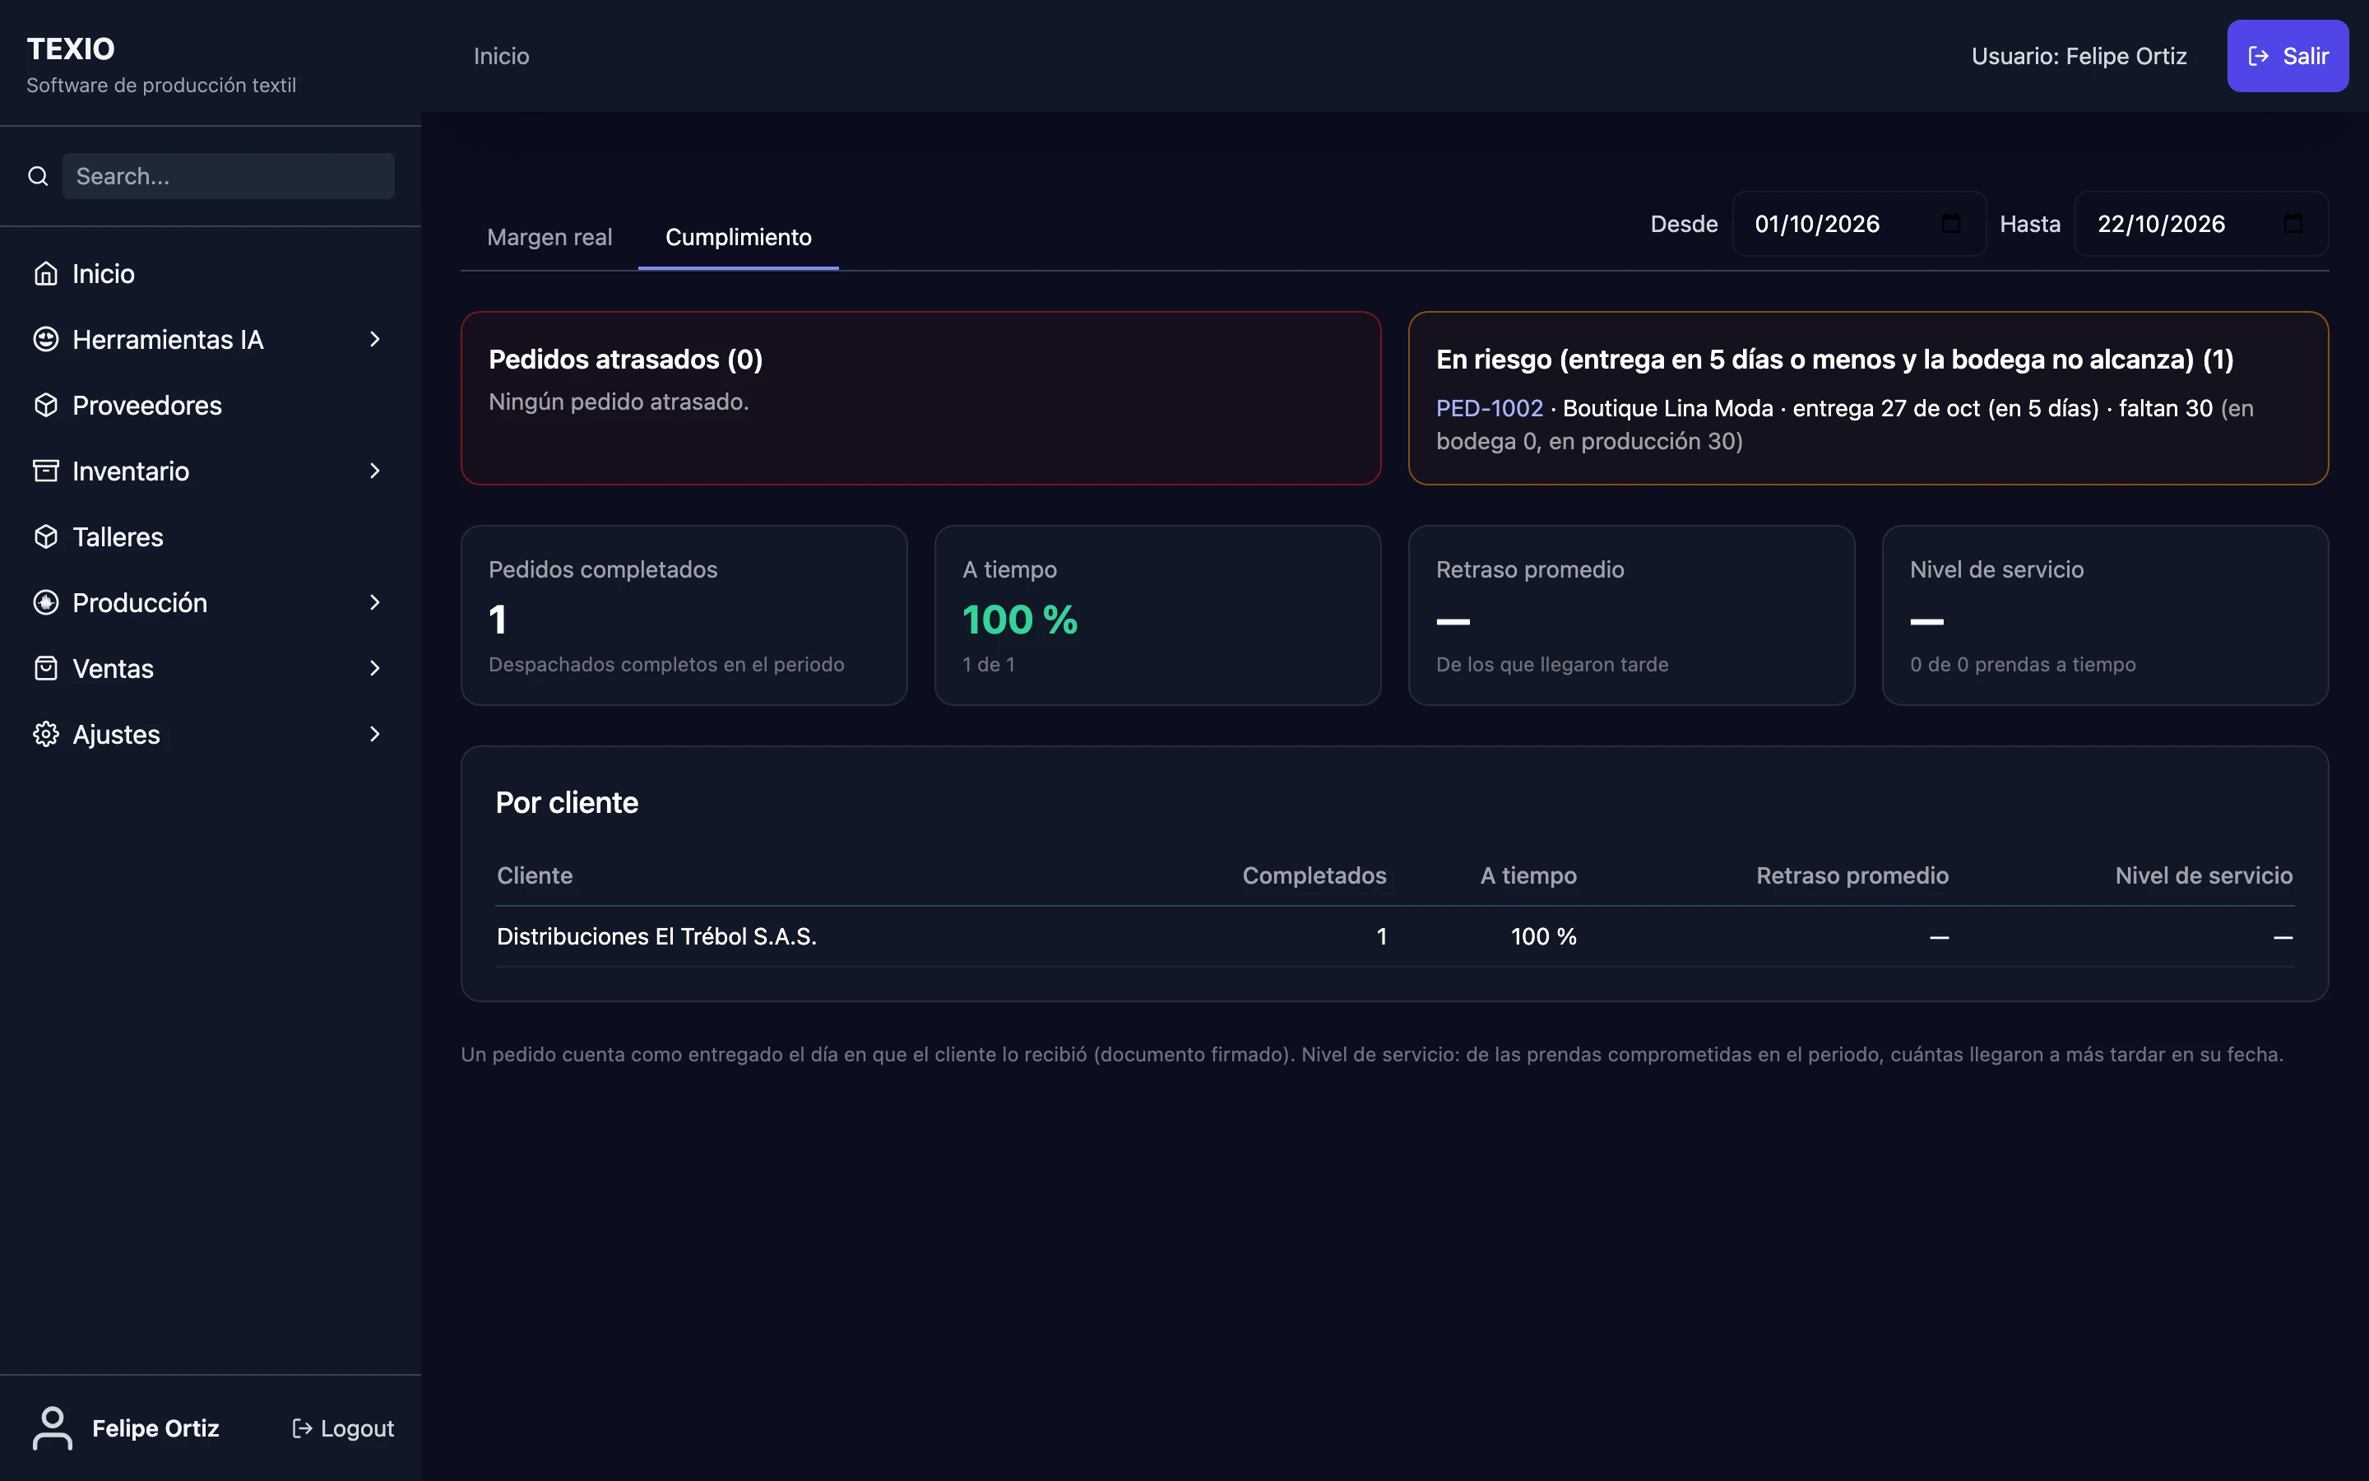Click the Retraso promedio card title
Image resolution: width=2369 pixels, height=1481 pixels.
(x=1529, y=569)
